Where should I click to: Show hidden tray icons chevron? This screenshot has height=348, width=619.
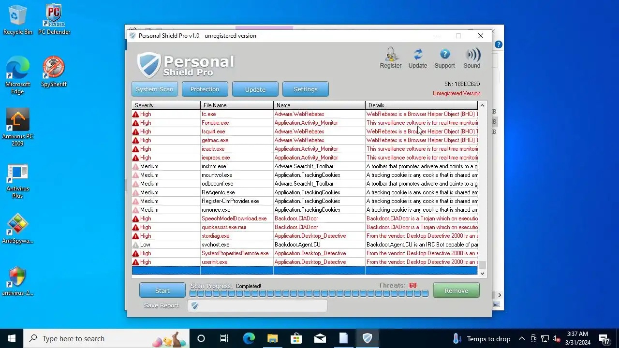[x=521, y=338]
